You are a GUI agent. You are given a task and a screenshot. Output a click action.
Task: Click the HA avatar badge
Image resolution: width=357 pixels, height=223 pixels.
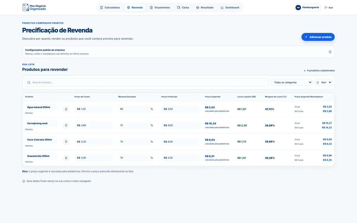tap(298, 8)
